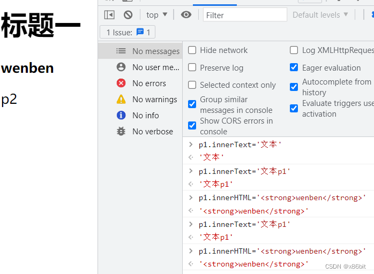Screen dimensions: 374x274
Task: Click the messages list icon
Action: click(121, 51)
